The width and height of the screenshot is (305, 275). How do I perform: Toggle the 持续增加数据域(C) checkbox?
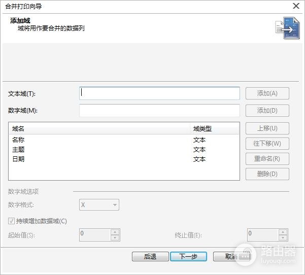11,221
